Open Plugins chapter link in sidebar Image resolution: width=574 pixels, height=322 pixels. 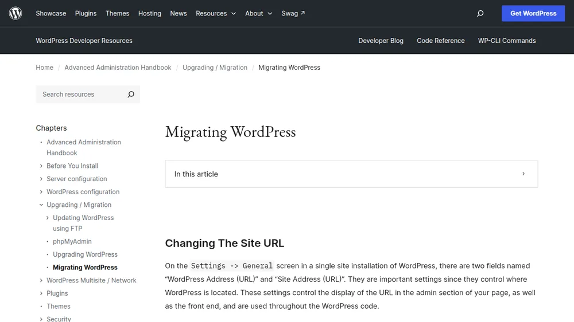(57, 293)
